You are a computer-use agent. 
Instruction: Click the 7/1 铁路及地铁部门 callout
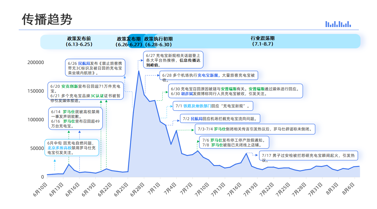point(213,106)
